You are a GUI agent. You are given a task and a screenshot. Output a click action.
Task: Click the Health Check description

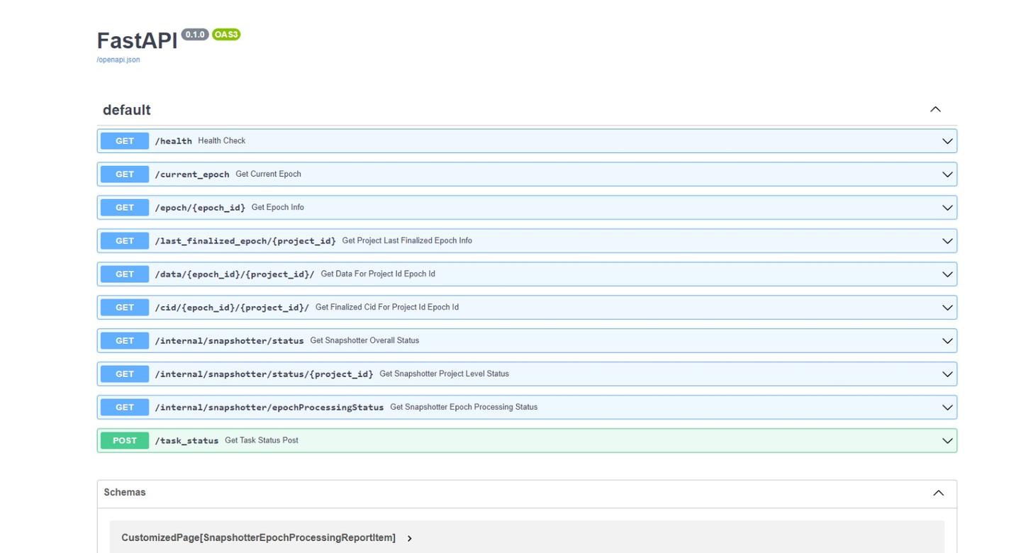pyautogui.click(x=222, y=140)
